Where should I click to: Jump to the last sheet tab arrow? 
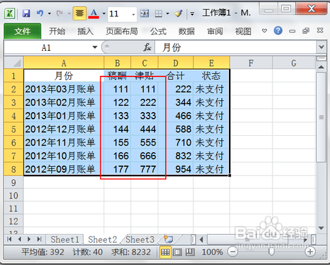coord(39,239)
